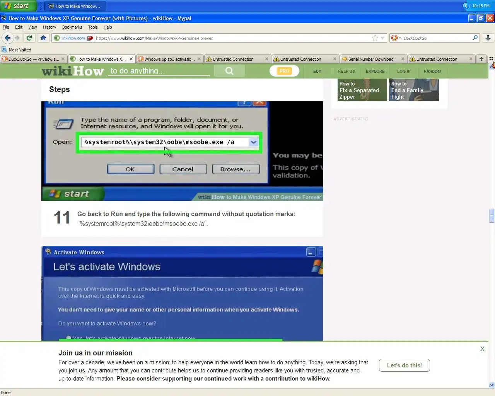This screenshot has height=396, width=495.
Task: Click the Forward navigation arrow
Action: (17, 38)
